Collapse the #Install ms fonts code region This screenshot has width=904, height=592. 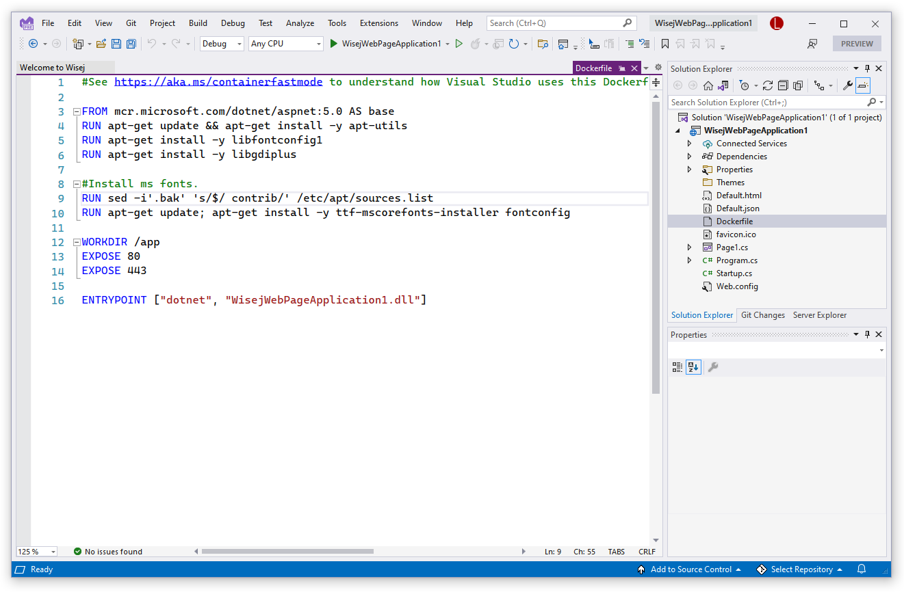click(x=77, y=185)
